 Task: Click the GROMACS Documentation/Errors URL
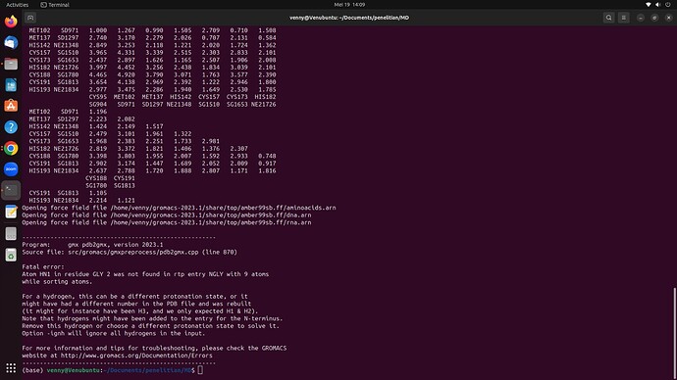coord(136,356)
